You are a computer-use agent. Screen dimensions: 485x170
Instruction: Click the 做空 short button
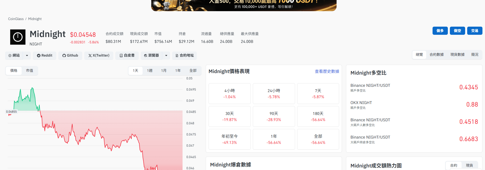[x=458, y=31]
